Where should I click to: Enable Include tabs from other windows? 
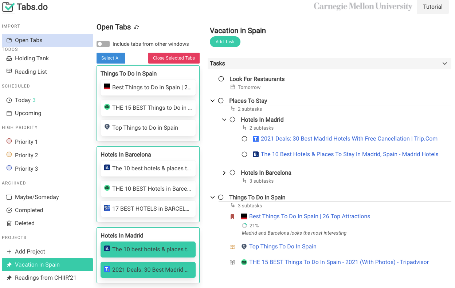tap(103, 44)
